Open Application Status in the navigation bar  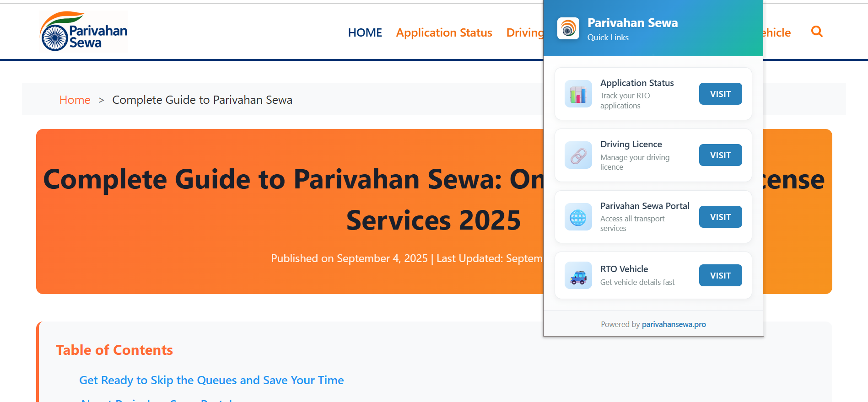pos(444,32)
